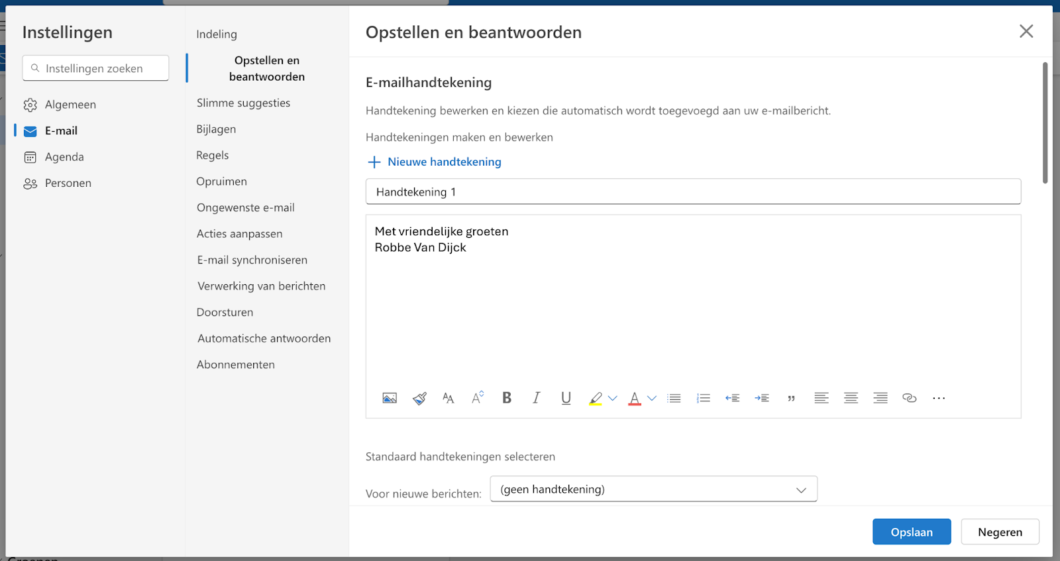Click the Agenda calendar icon
This screenshot has width=1060, height=561.
tap(30, 157)
